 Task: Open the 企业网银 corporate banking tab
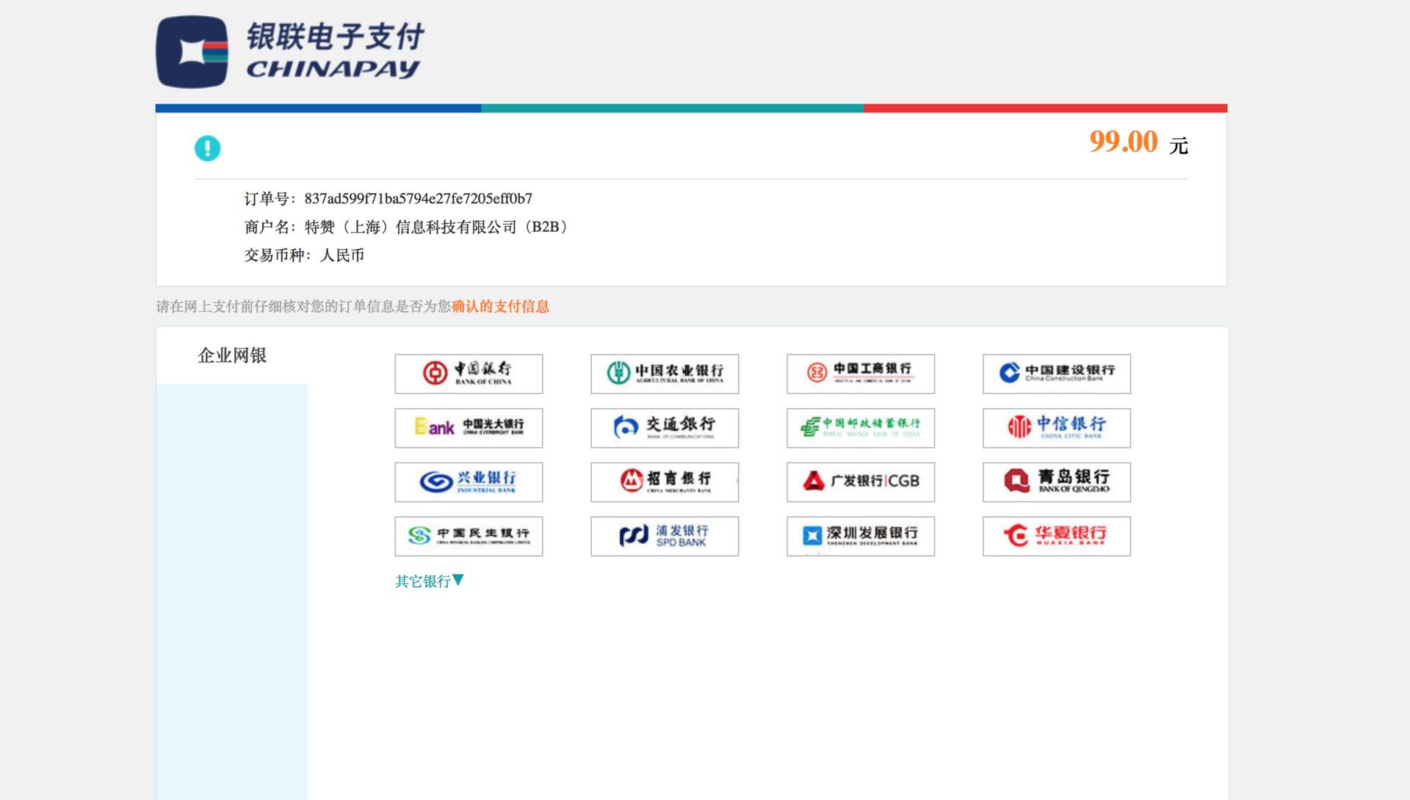coord(232,355)
